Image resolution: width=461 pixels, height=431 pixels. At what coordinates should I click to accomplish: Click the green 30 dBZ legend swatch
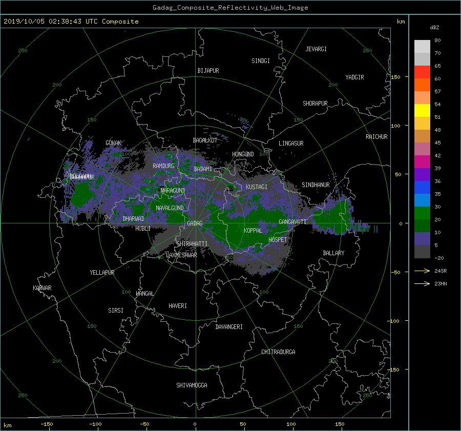point(422,213)
